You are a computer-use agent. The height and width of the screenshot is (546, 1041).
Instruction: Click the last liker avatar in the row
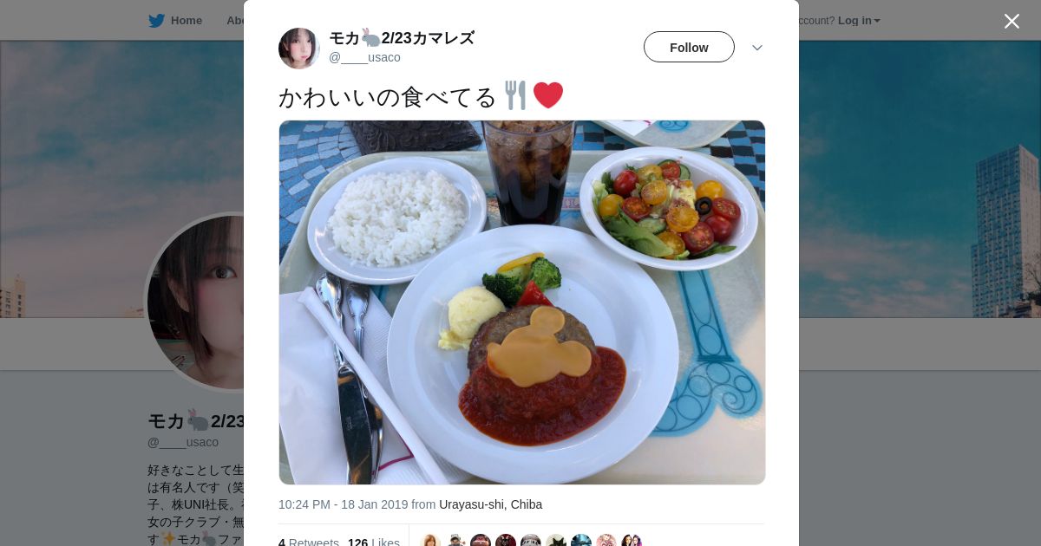[x=632, y=541]
